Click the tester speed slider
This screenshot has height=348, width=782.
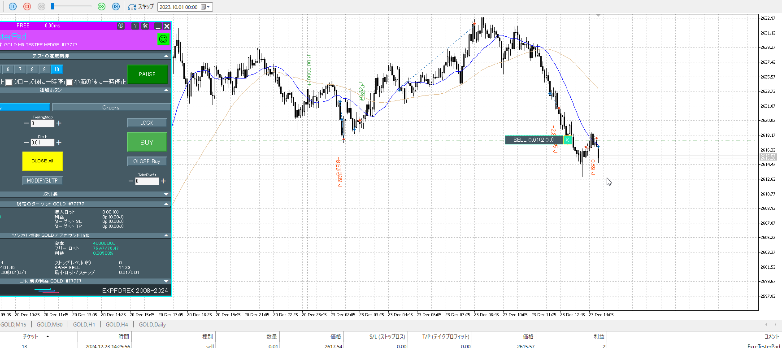tap(72, 7)
